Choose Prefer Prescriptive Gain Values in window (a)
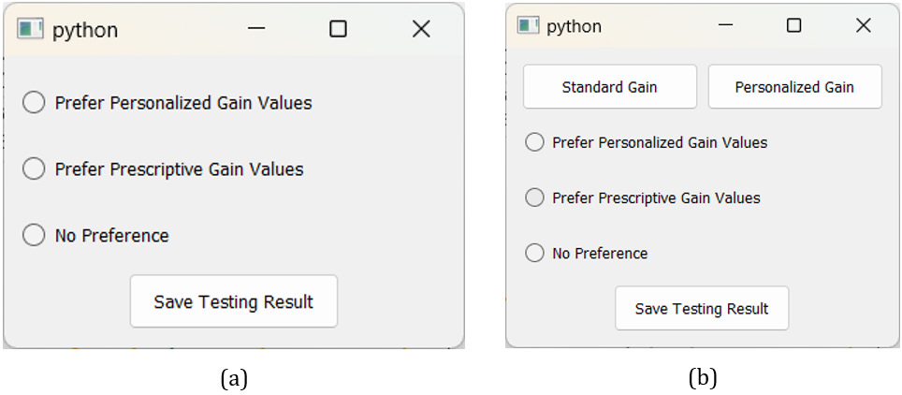902x395 pixels. click(x=34, y=169)
